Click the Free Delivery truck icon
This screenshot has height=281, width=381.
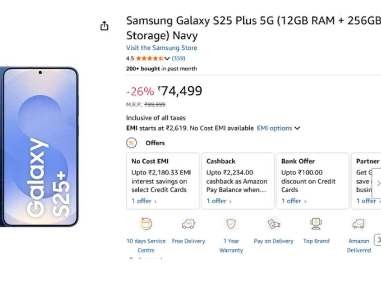[188, 224]
